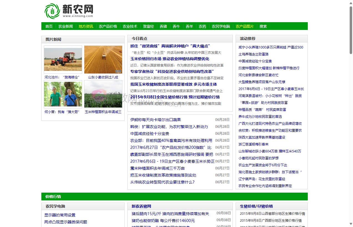Open the 农产品图片 section
353x227 pixels.
click(246, 26)
